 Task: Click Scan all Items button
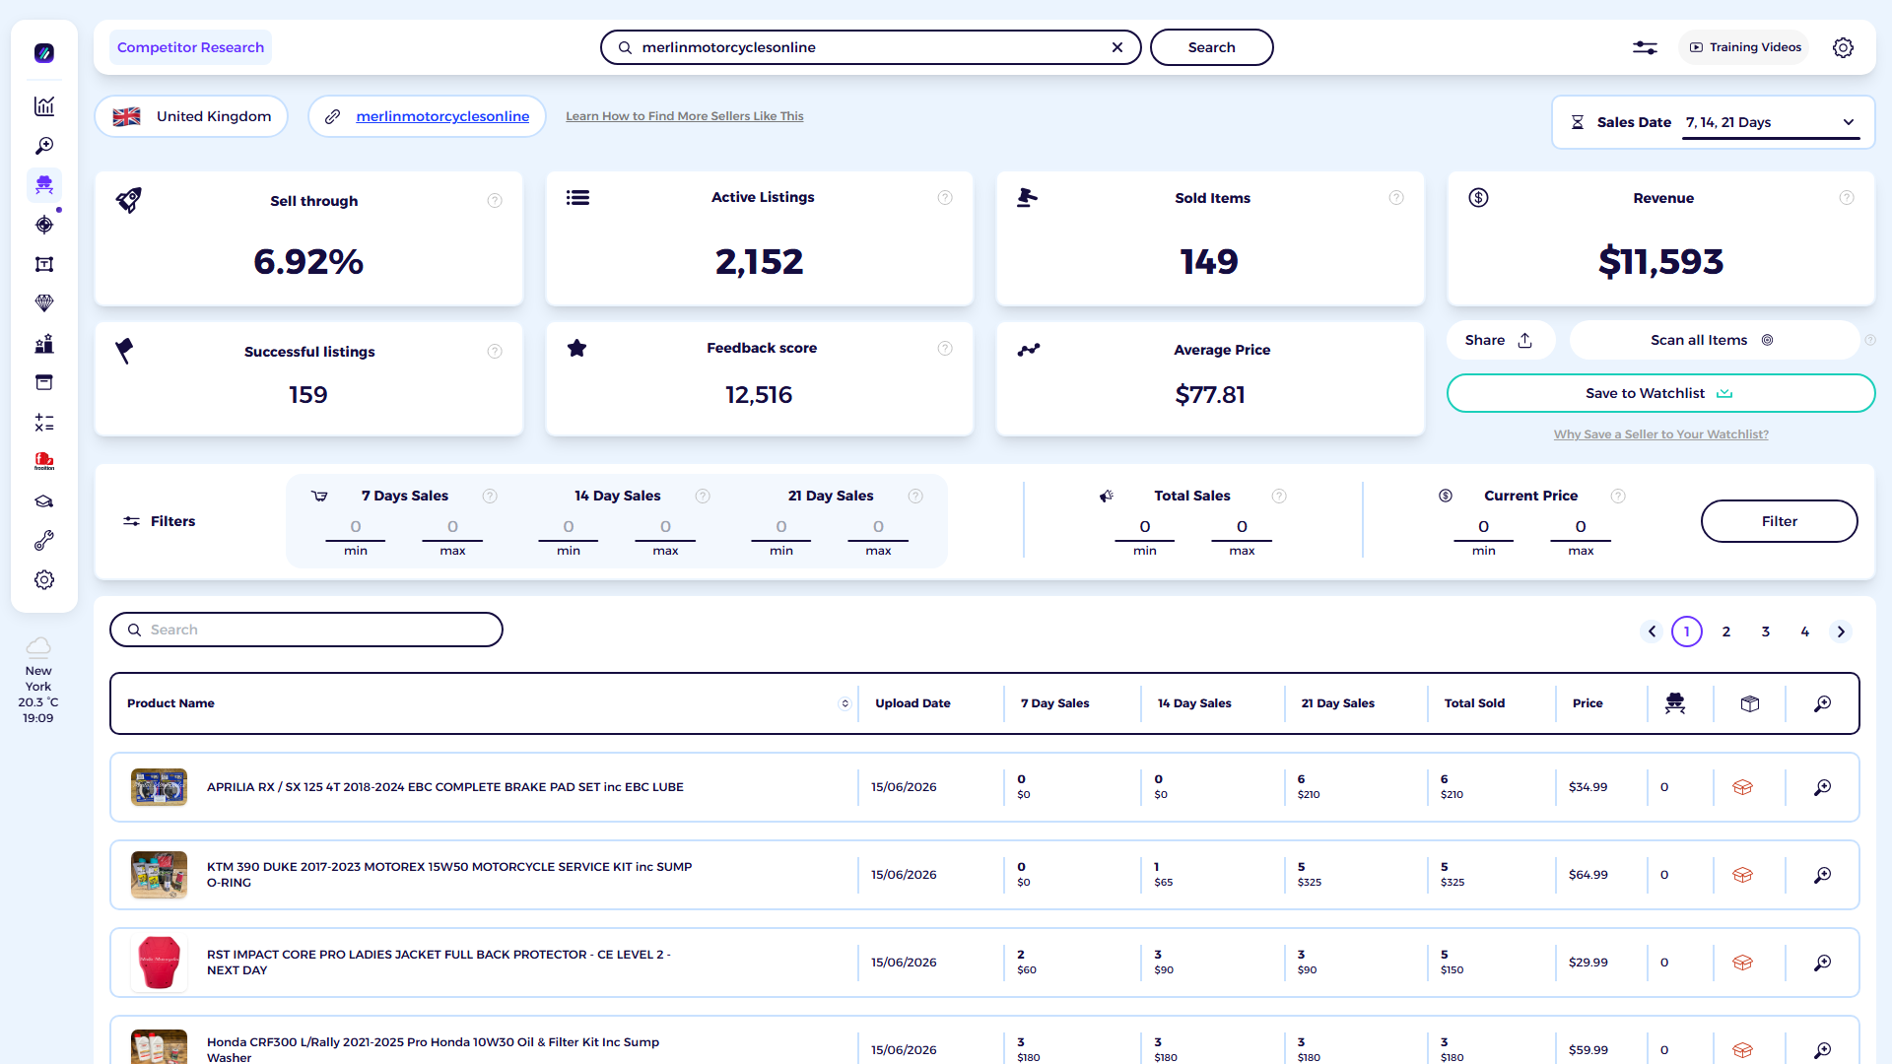pos(1714,340)
